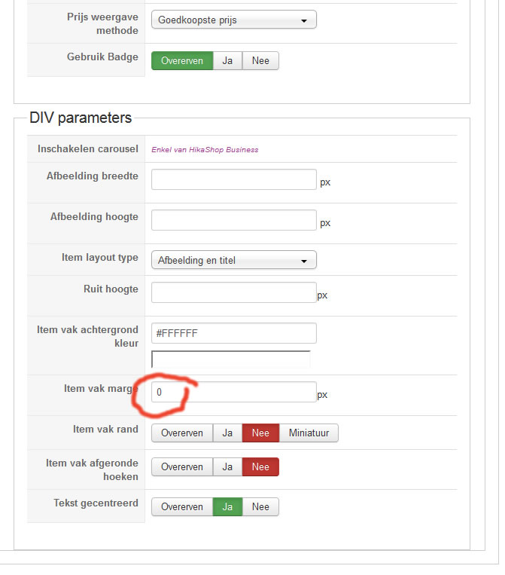Open the Prijs weergave methode dropdown

click(x=233, y=20)
